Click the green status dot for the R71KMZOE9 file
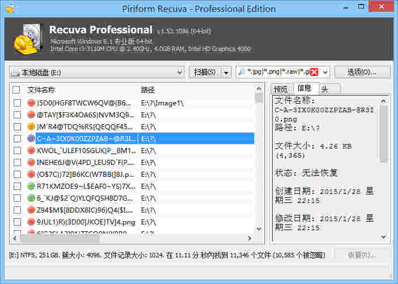This screenshot has width=398, height=284. point(31,186)
